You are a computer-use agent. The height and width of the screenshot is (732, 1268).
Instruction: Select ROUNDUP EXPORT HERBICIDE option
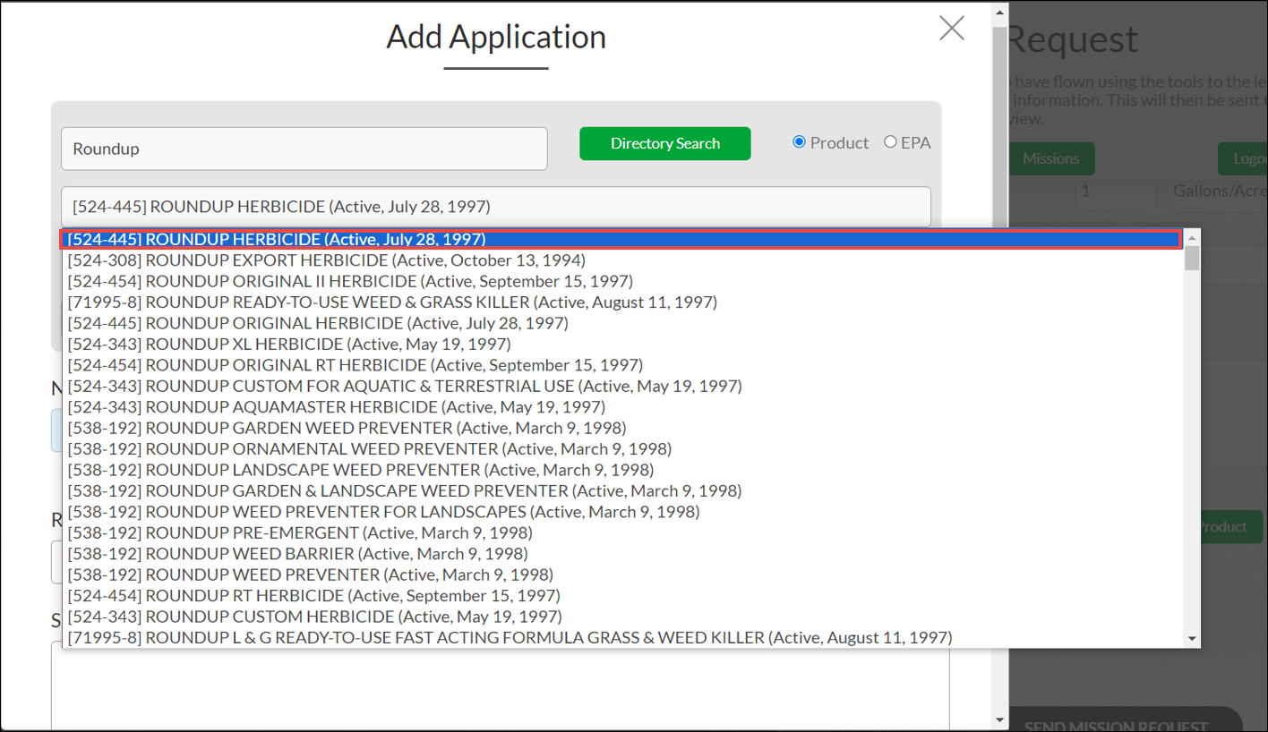point(622,260)
